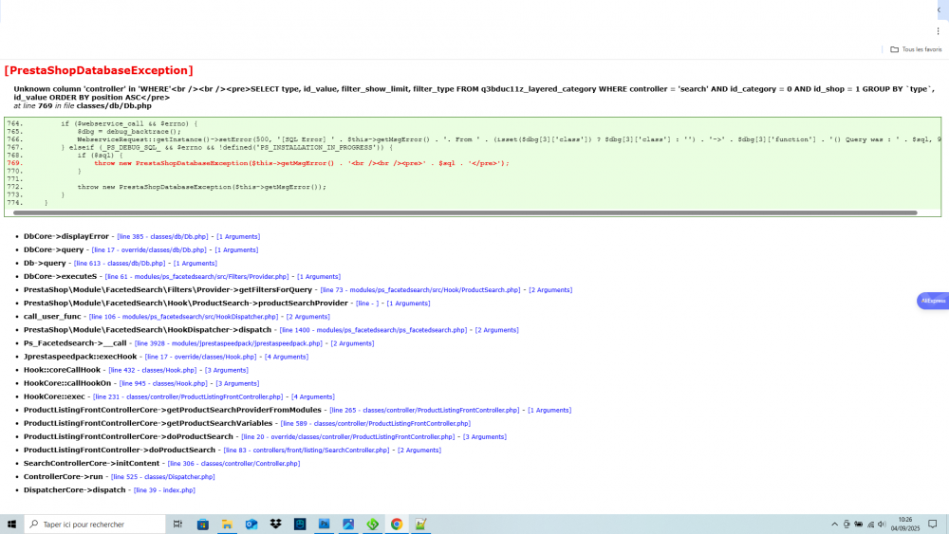Image resolution: width=949 pixels, height=534 pixels.
Task: Open link line 525 - classes/Dispatcher.php
Action: pyautogui.click(x=163, y=476)
